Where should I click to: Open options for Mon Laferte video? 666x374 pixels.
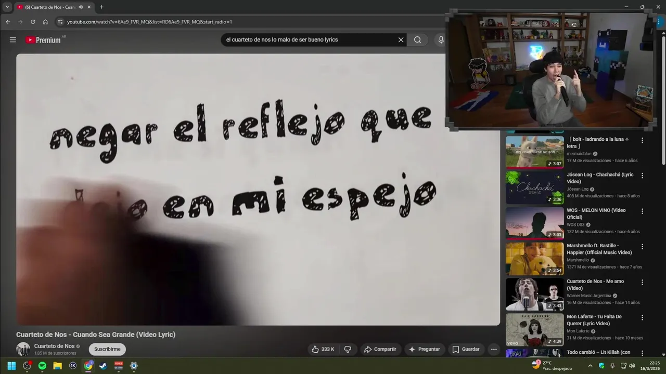[x=642, y=317]
